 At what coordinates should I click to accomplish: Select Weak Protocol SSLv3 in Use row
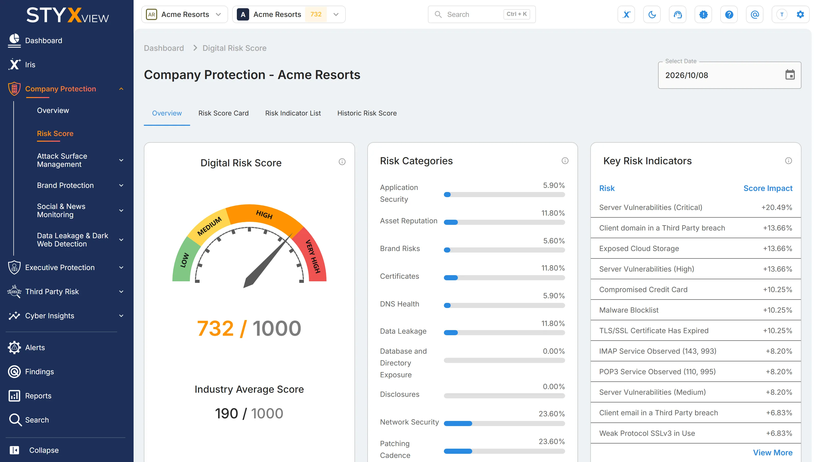coord(696,433)
